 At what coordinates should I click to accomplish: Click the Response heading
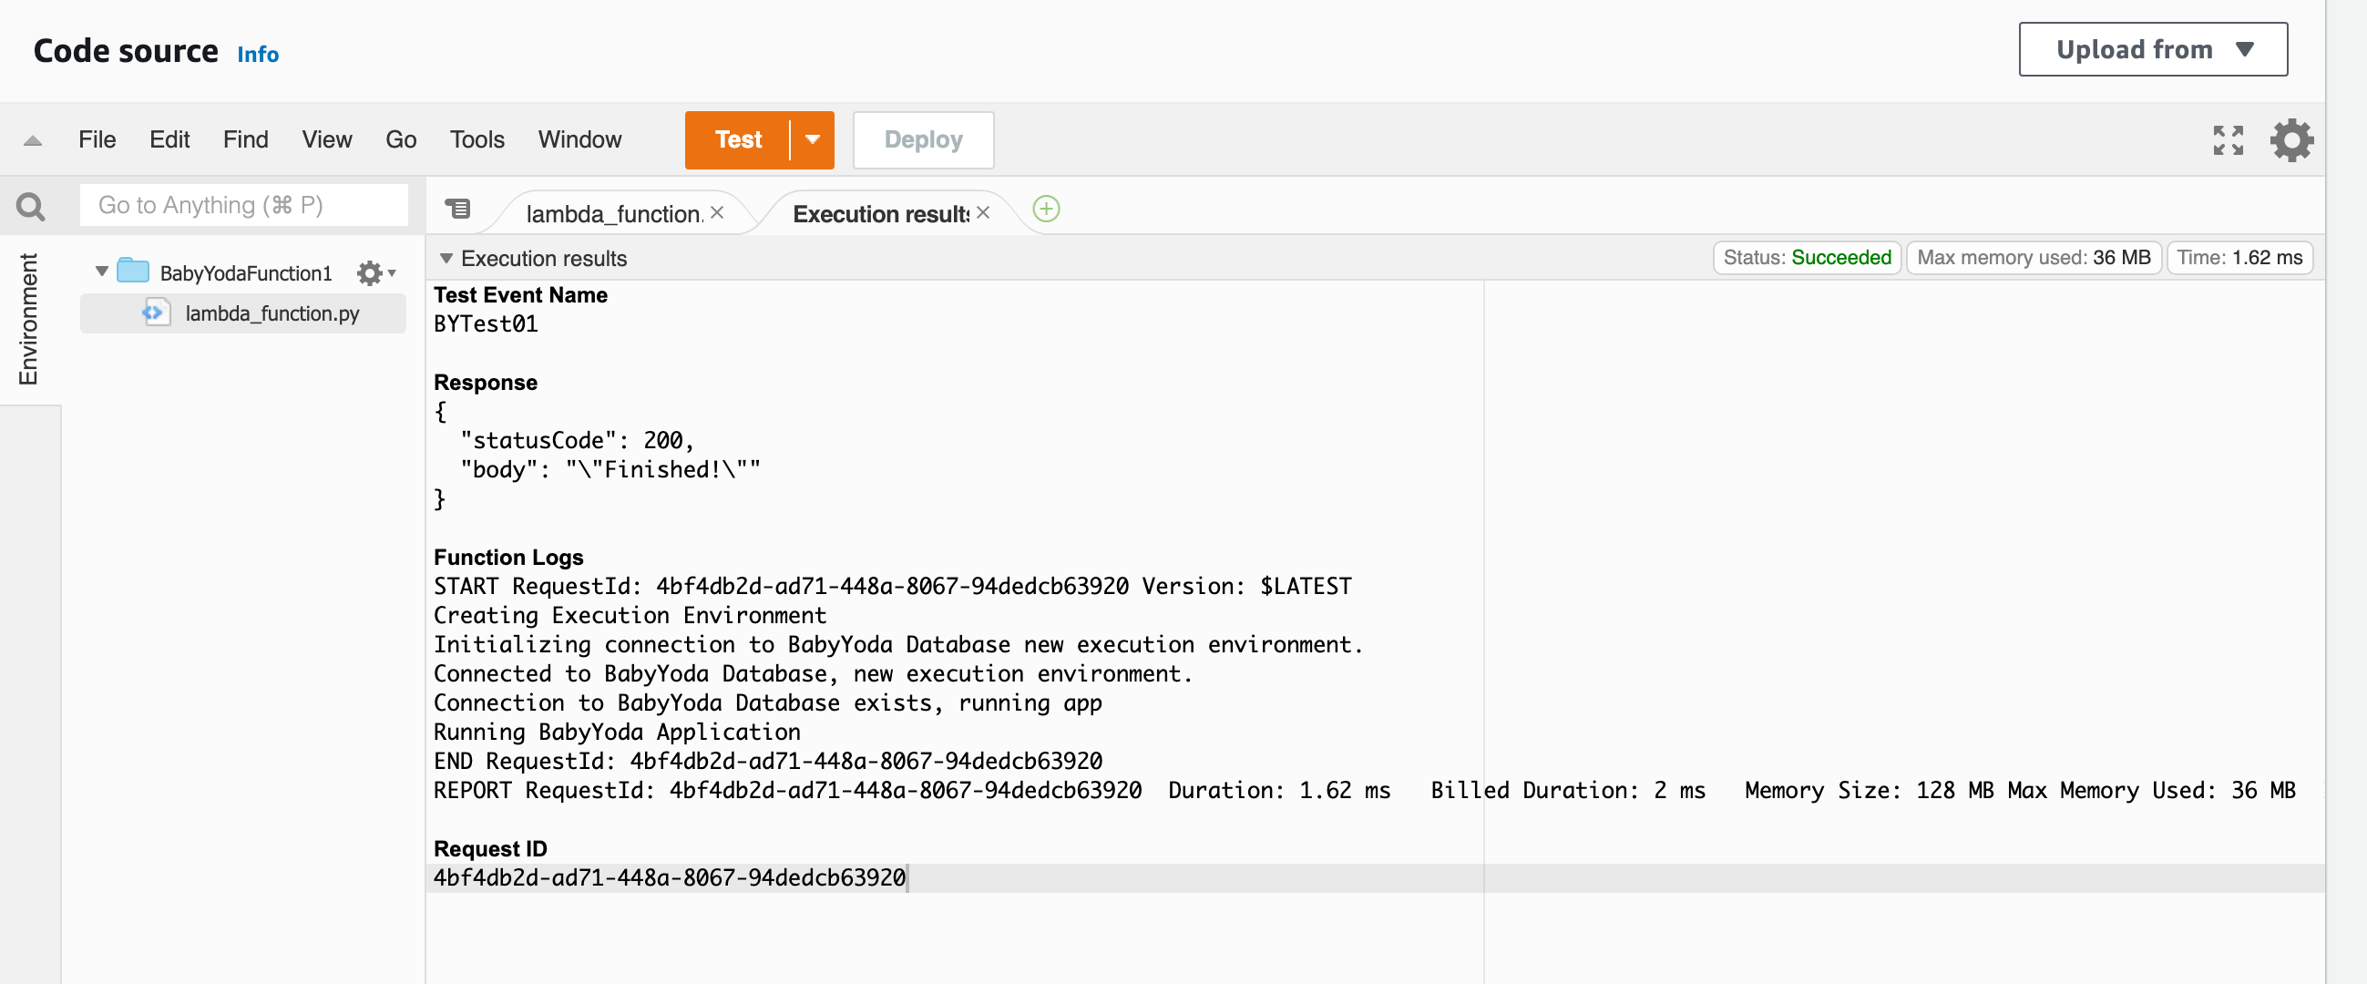tap(486, 384)
